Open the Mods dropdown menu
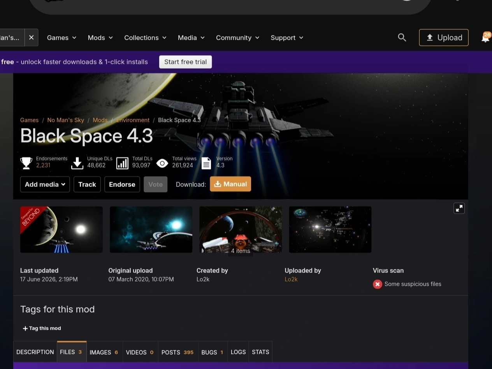 [100, 38]
